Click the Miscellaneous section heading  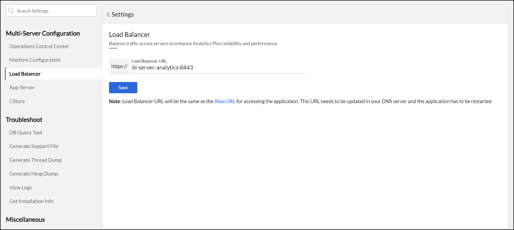click(25, 220)
